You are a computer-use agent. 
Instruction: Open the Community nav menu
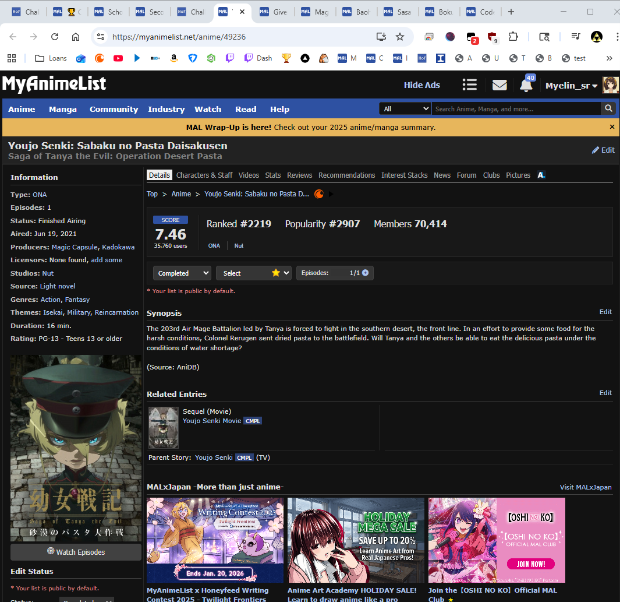pos(114,109)
